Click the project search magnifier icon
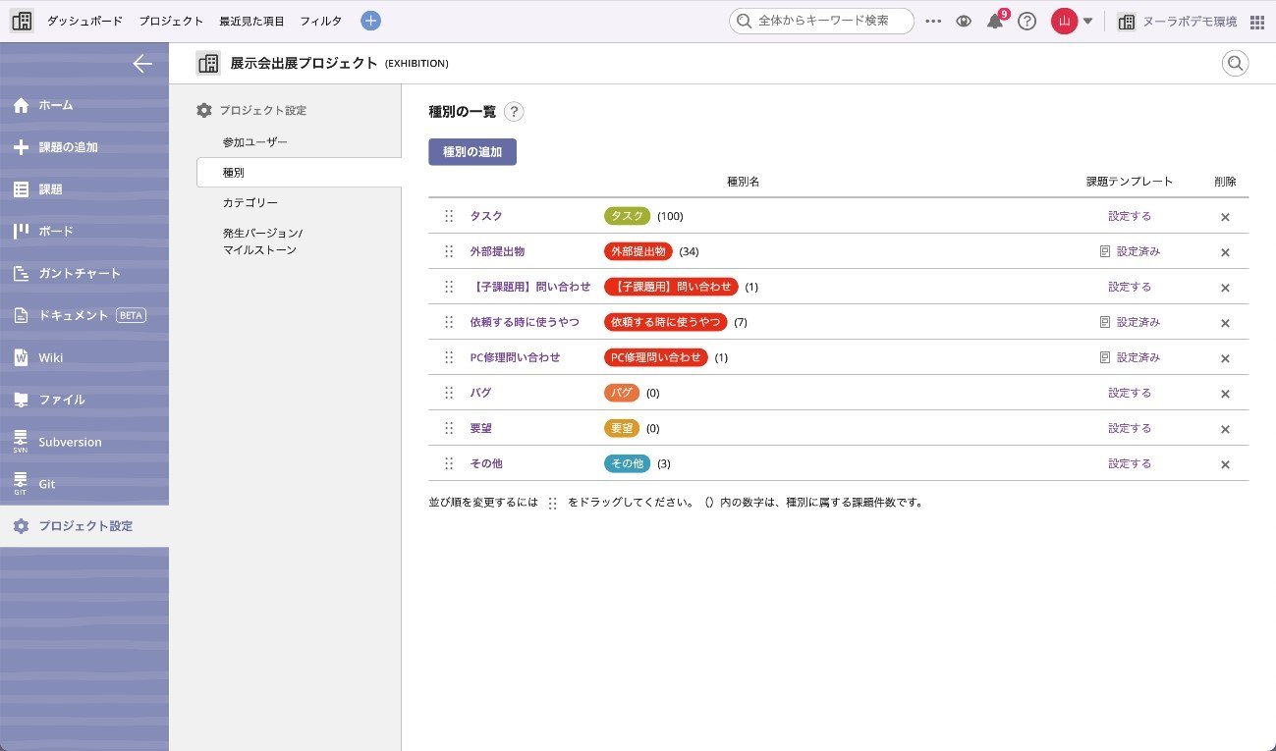 1236,64
